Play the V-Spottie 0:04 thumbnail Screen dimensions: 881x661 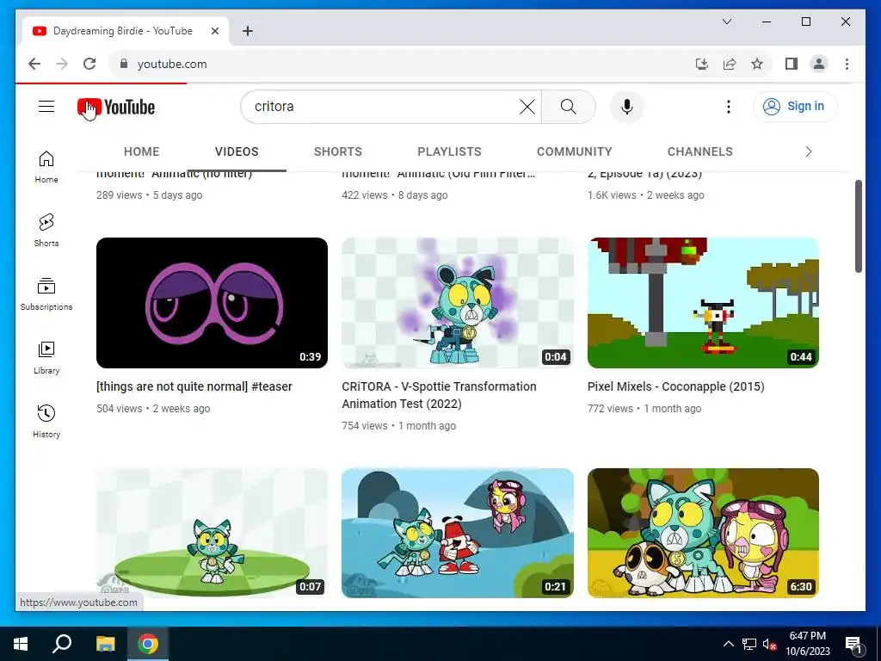[458, 303]
